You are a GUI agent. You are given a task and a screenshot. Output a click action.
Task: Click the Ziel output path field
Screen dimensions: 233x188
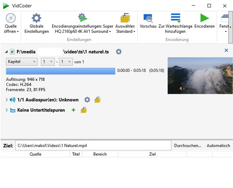pyautogui.click(x=93, y=146)
